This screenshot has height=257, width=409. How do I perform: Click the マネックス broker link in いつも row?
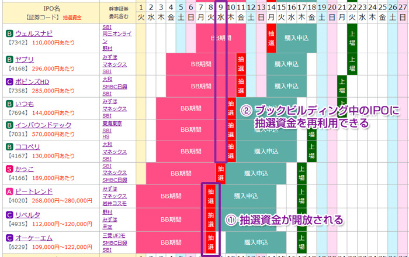pos(115,108)
